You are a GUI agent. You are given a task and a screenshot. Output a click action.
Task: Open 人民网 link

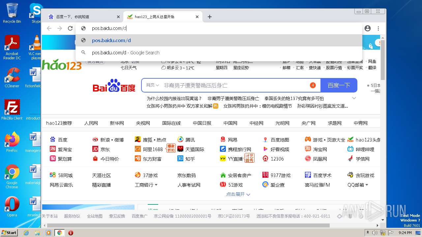91,123
